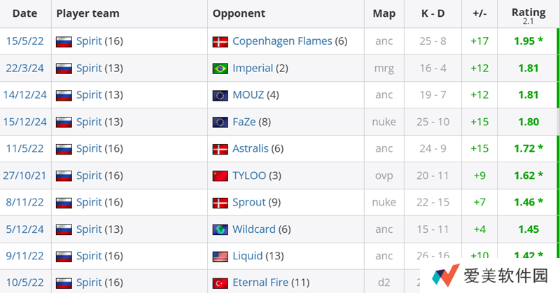Open the Copenhagen Flames team link
The height and width of the screenshot is (293, 560).
tap(282, 41)
